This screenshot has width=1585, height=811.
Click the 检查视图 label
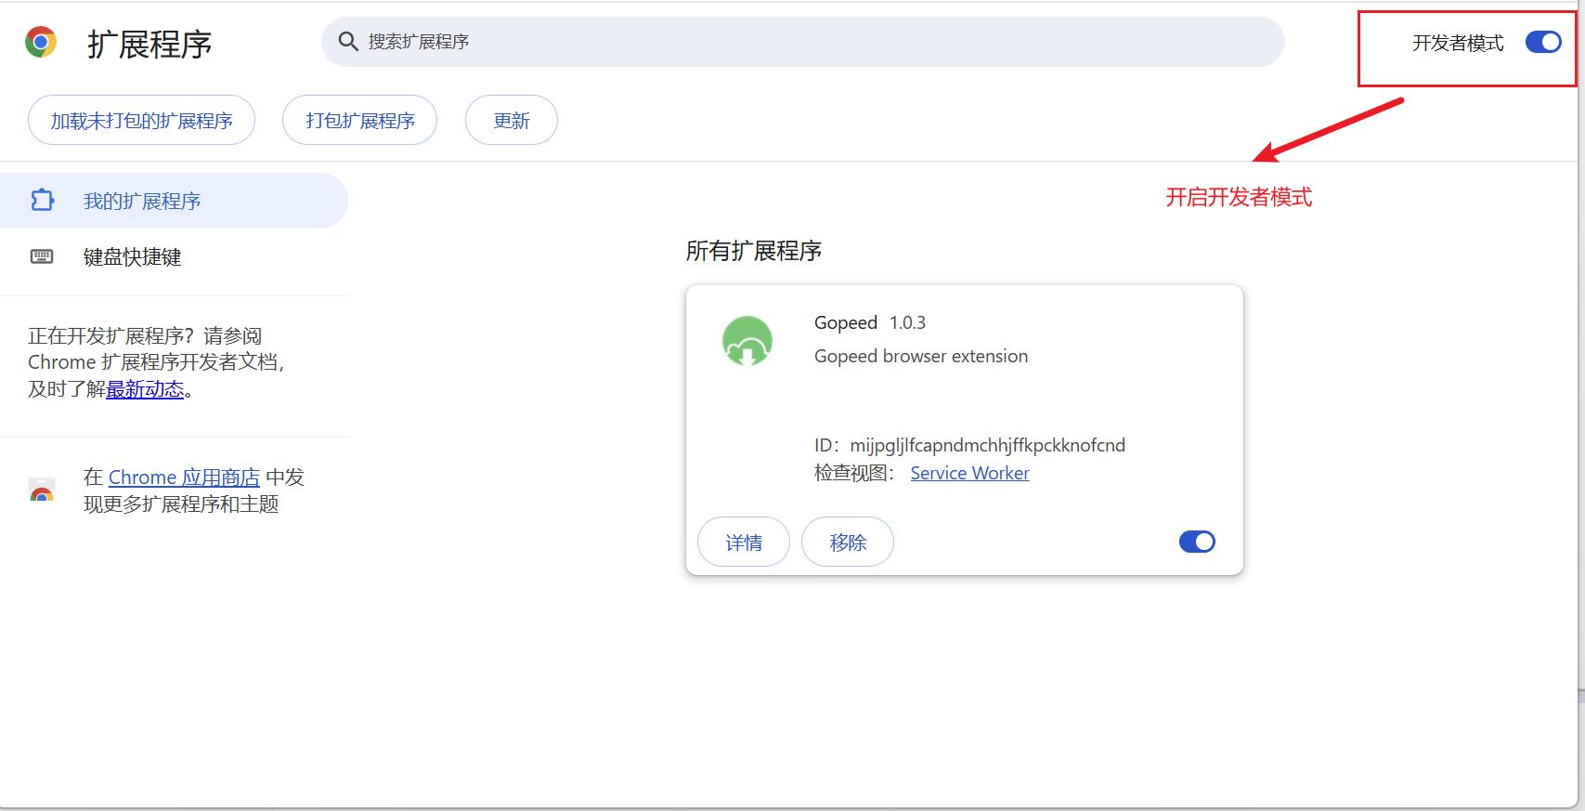click(855, 473)
